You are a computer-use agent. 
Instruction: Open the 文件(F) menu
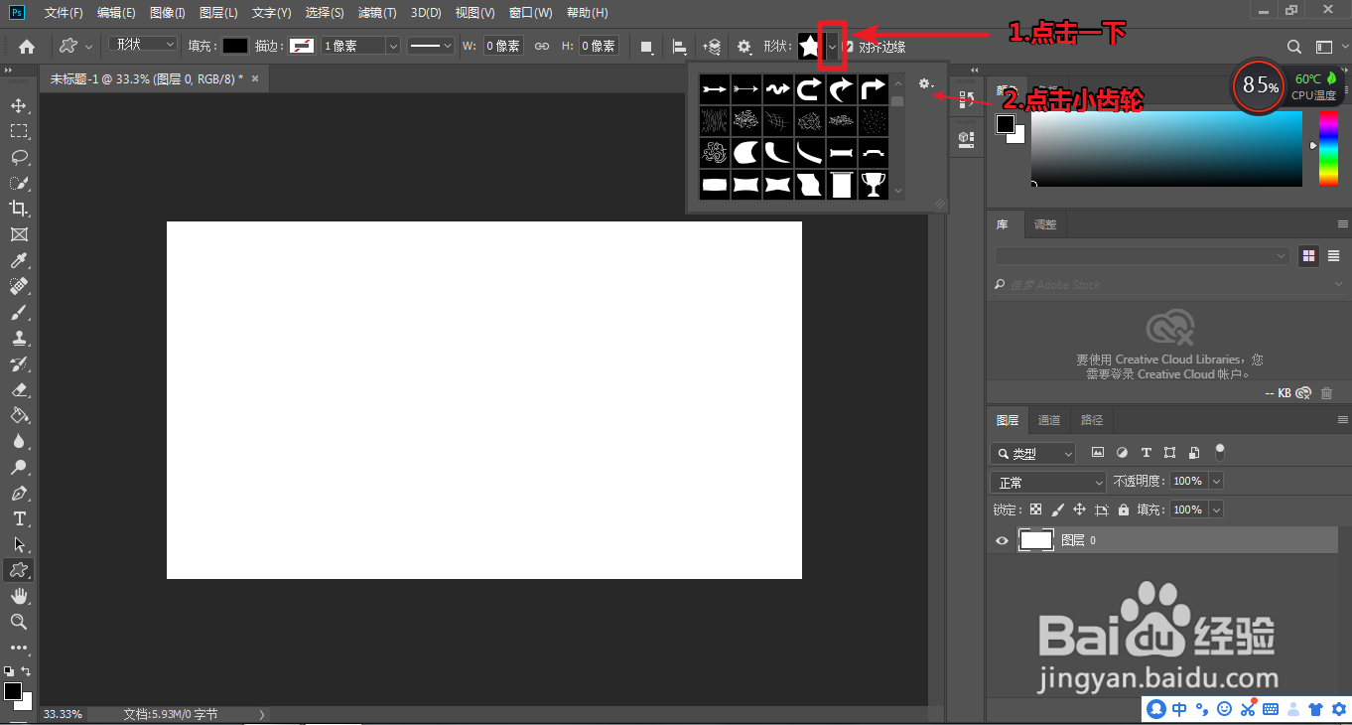tap(65, 13)
